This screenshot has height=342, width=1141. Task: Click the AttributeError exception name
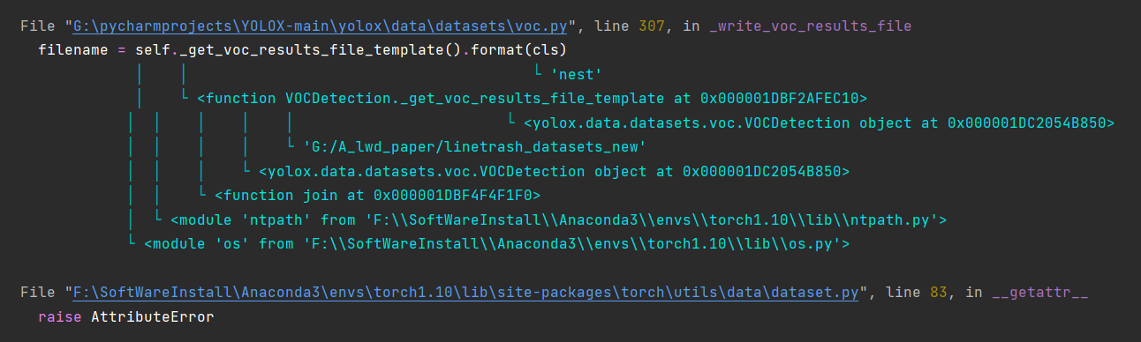pyautogui.click(x=153, y=315)
